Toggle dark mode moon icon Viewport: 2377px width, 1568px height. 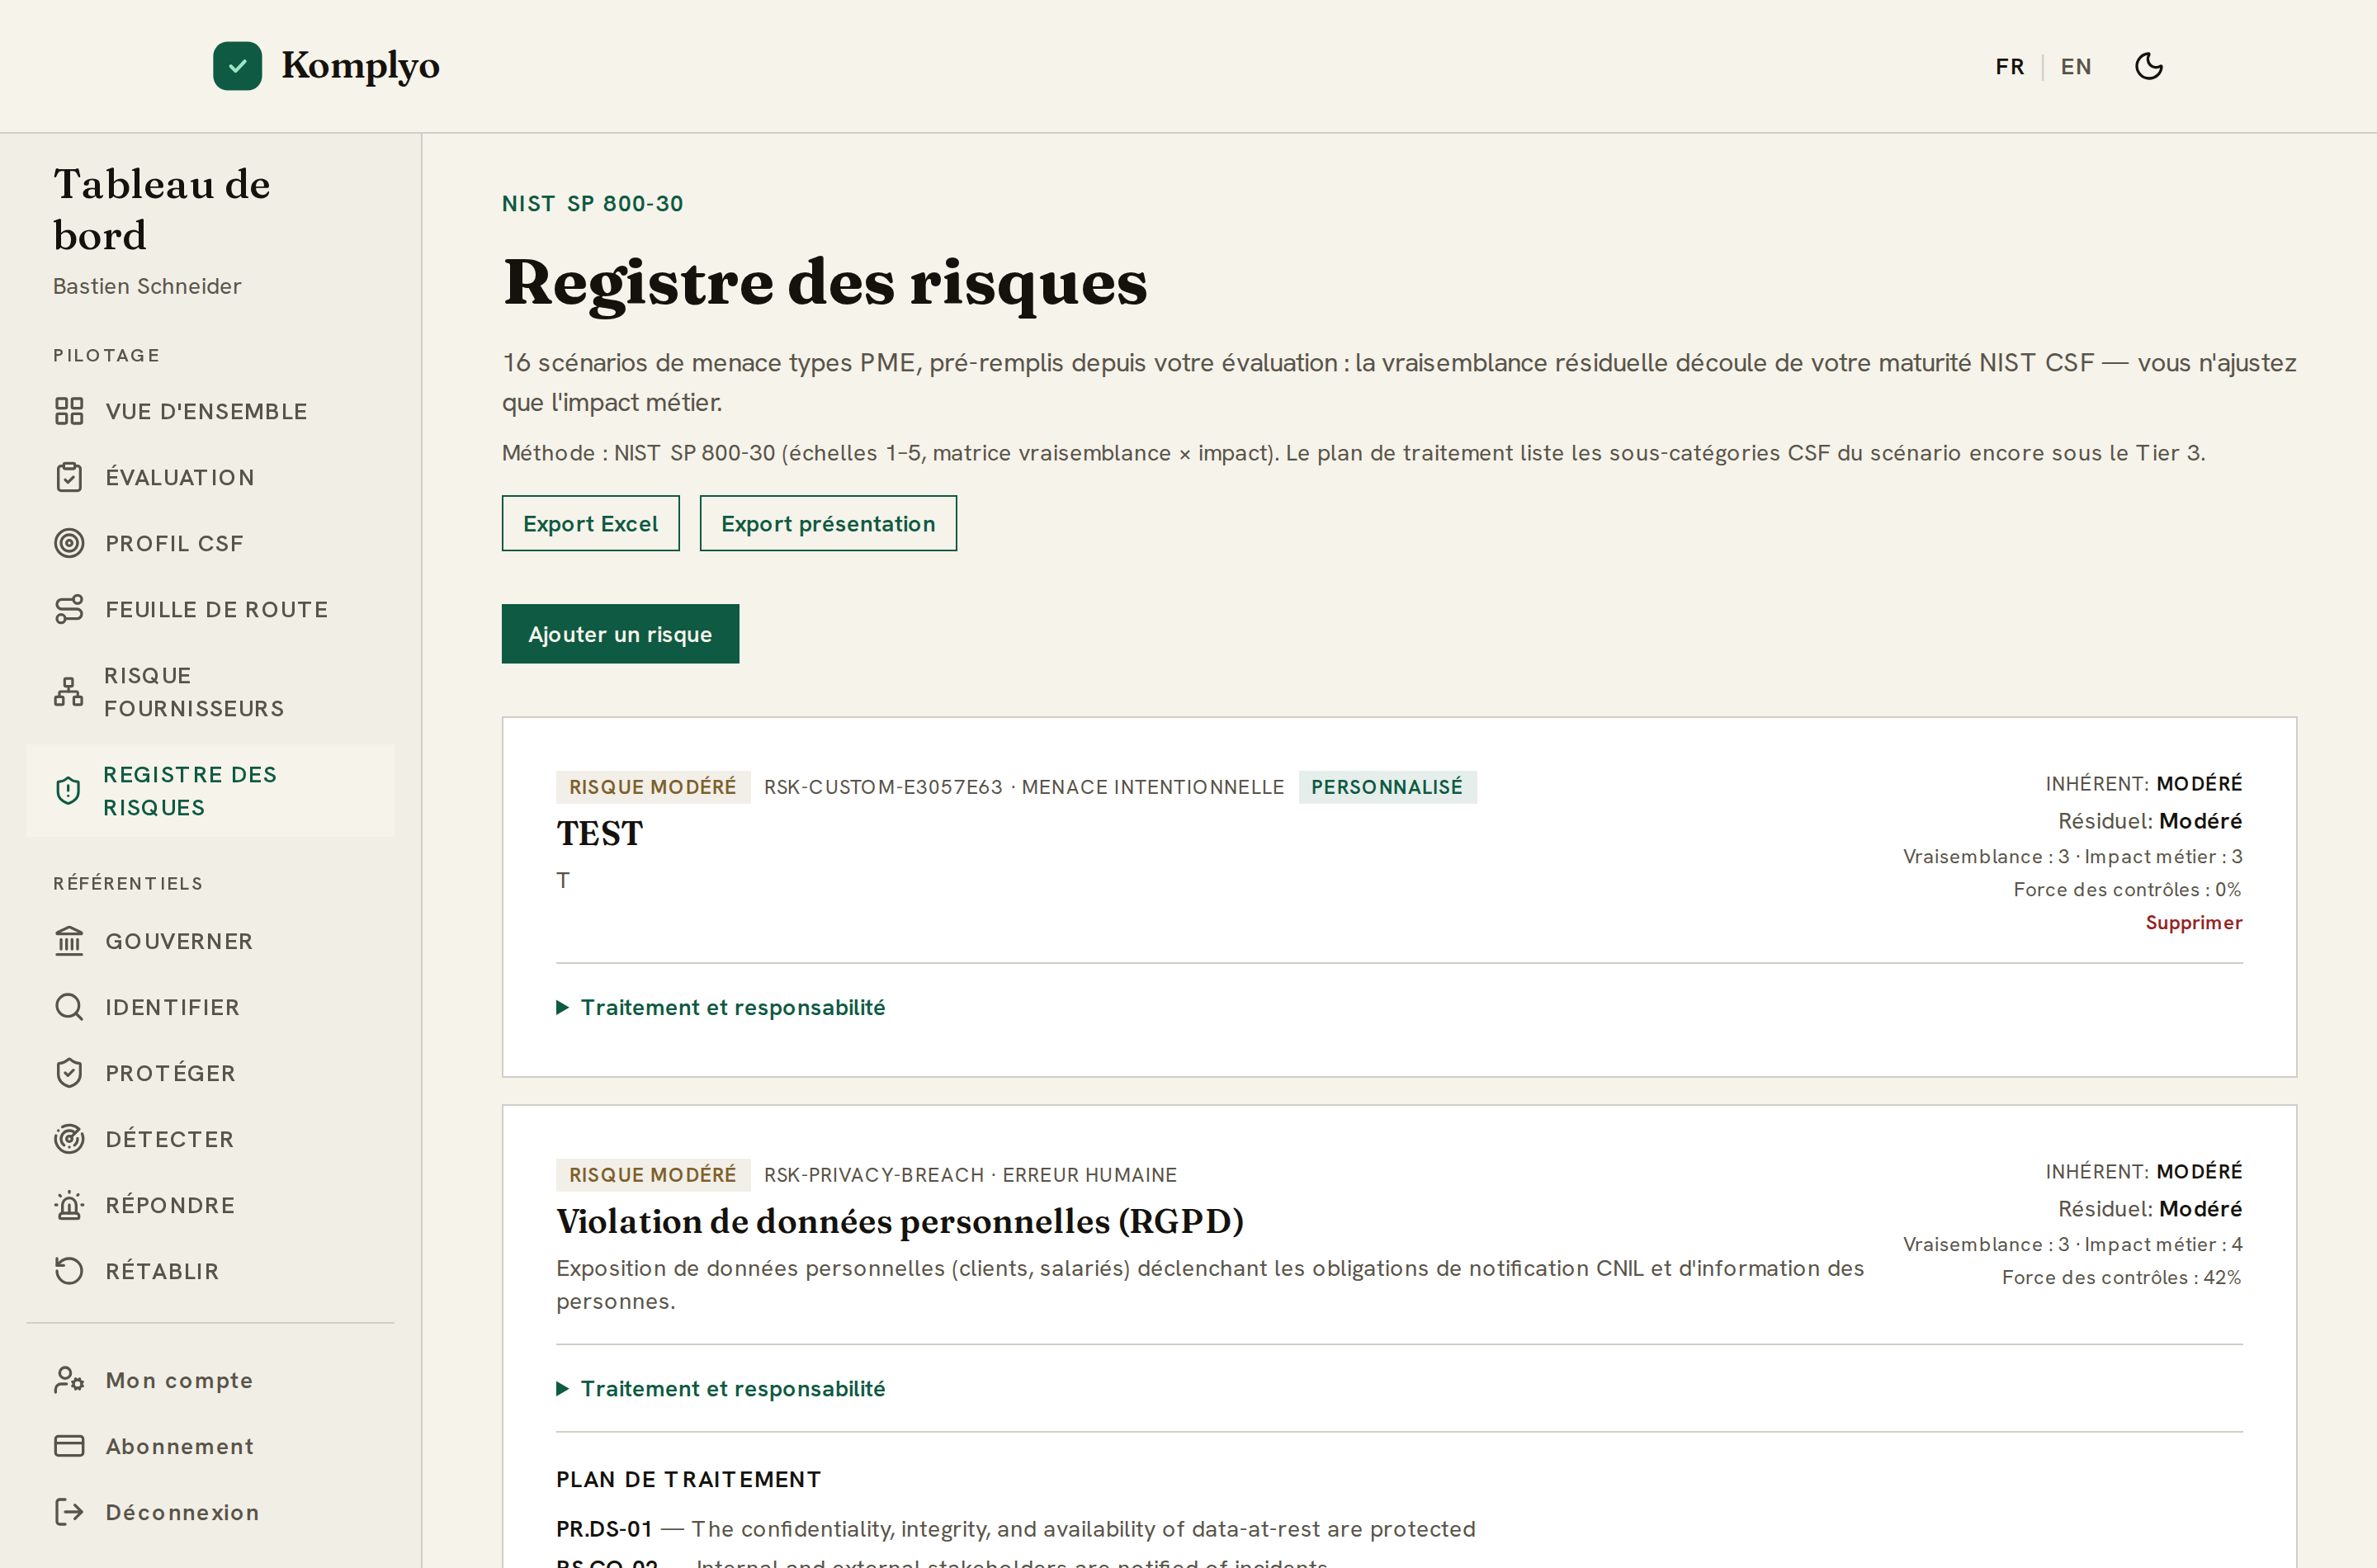click(2148, 66)
